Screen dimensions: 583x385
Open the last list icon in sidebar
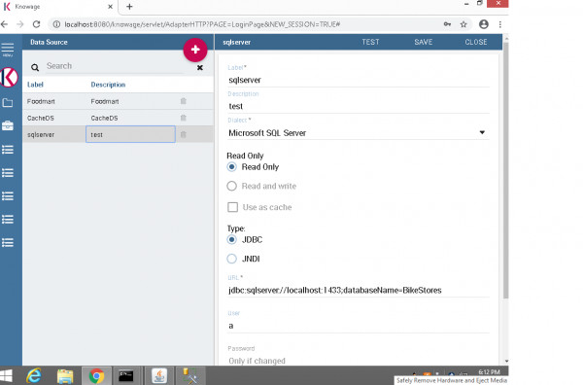[8, 242]
